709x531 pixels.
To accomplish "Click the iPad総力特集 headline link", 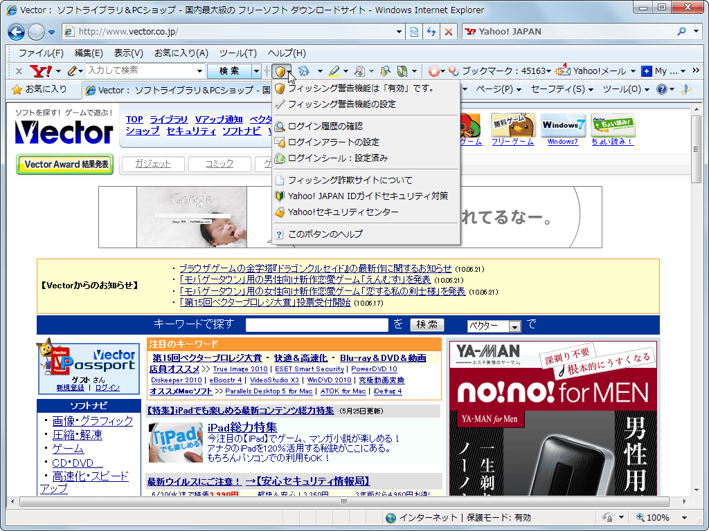I will pyautogui.click(x=242, y=427).
